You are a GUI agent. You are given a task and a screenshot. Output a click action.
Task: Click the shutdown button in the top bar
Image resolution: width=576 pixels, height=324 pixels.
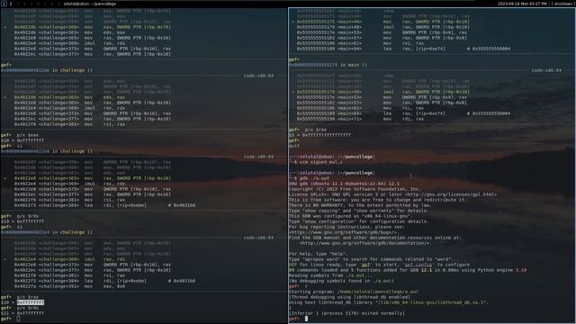point(563,4)
